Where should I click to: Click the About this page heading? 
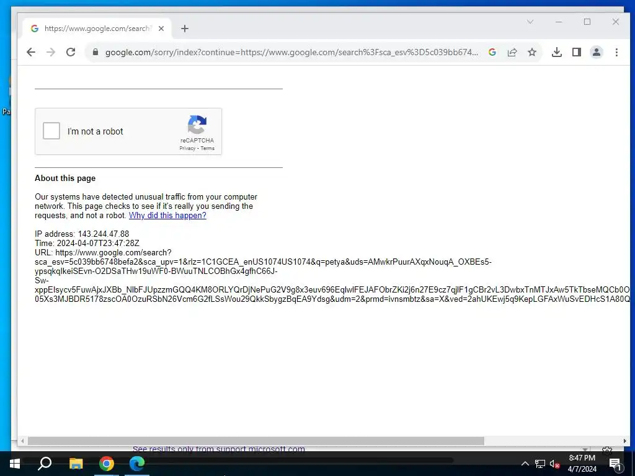65,178
